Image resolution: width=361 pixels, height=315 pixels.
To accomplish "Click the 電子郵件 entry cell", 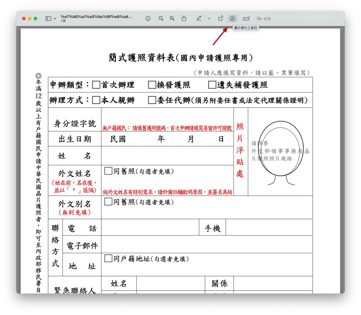I will point(207,244).
